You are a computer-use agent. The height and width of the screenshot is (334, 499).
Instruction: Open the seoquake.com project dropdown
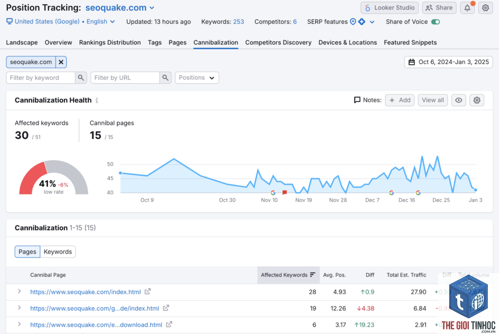[120, 8]
